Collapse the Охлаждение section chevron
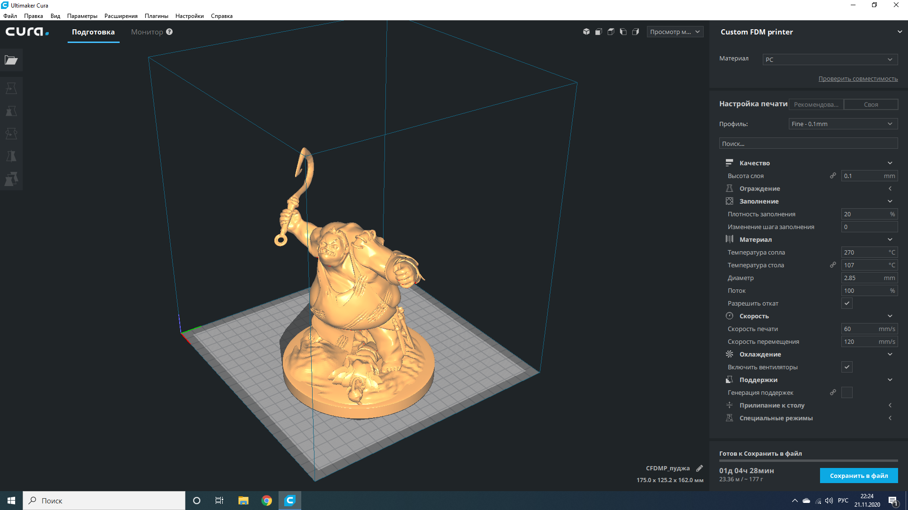The image size is (908, 510). pos(890,354)
